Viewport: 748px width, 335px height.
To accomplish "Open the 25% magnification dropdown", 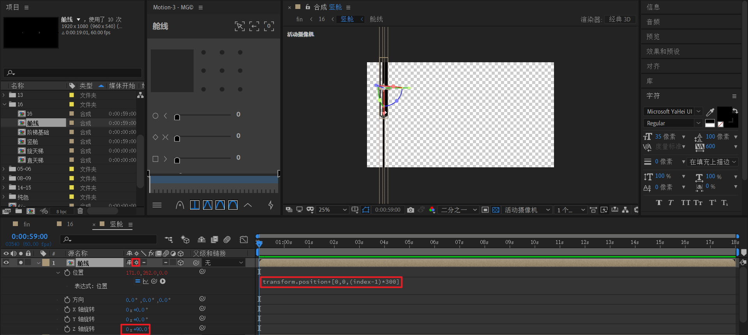I will point(332,210).
